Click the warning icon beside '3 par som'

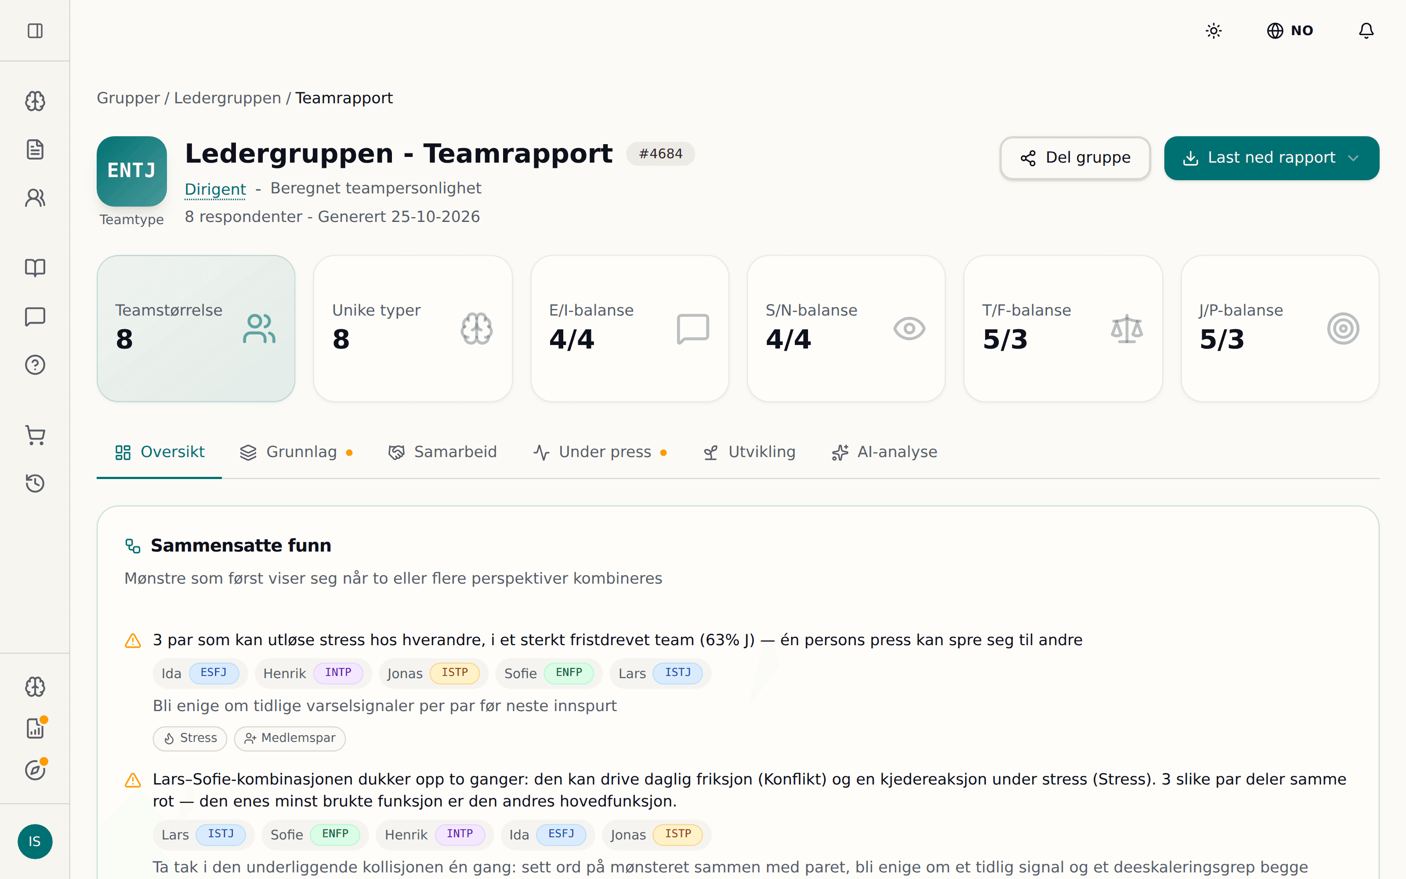(133, 640)
